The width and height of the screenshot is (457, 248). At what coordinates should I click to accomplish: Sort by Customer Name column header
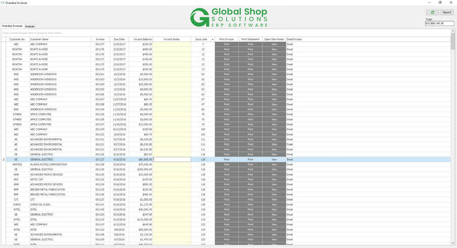pos(60,39)
